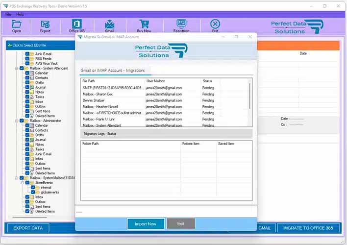Viewport: 347px width, 245px height.
Task: Select the SMTP (FIRST01 row in the list
Action: click(166, 88)
